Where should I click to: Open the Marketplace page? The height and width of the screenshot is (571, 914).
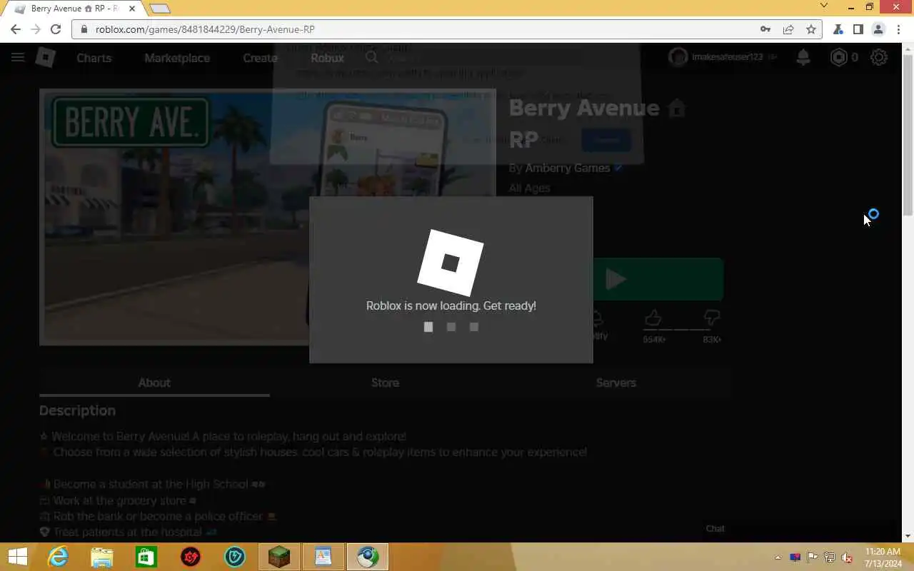[x=177, y=58]
